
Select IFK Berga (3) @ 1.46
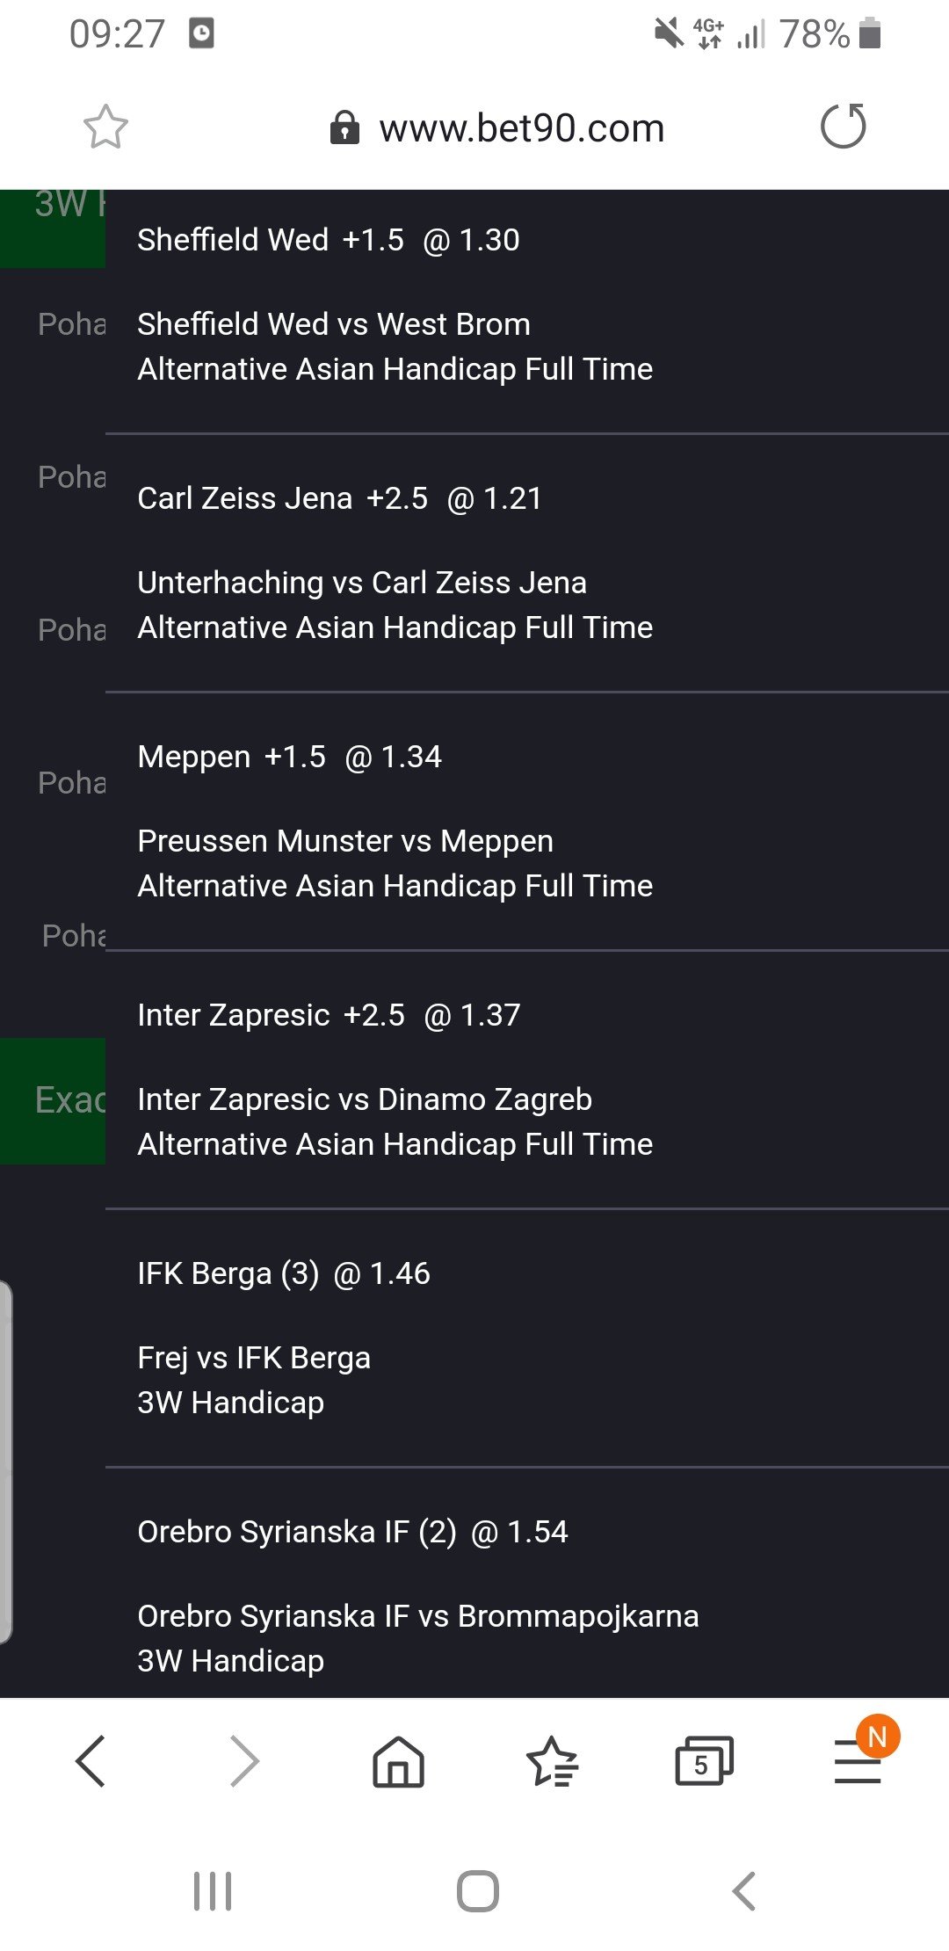(284, 1273)
